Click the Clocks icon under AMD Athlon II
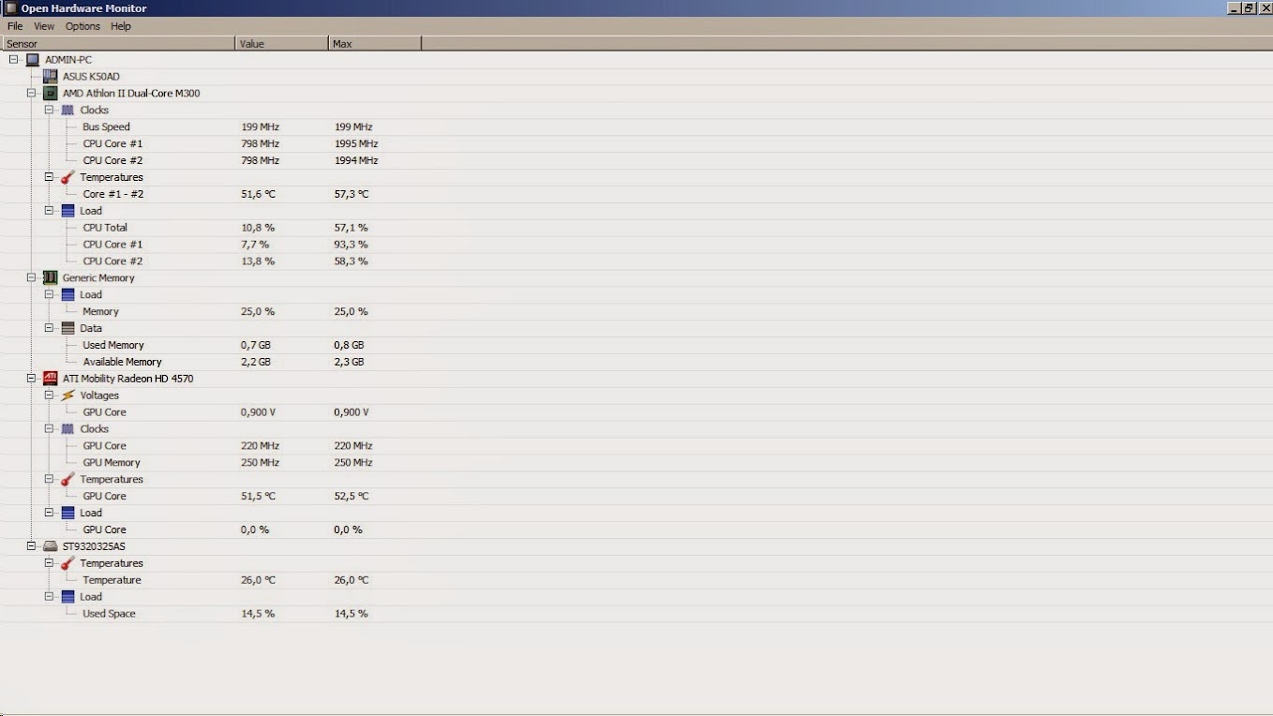The height and width of the screenshot is (716, 1273). (67, 111)
